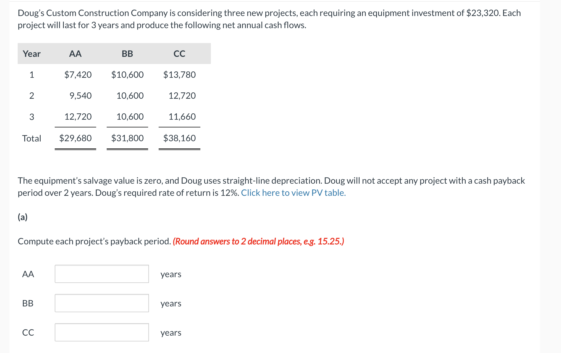Click the $38,160 total value
The width and height of the screenshot is (561, 353).
[x=180, y=138]
